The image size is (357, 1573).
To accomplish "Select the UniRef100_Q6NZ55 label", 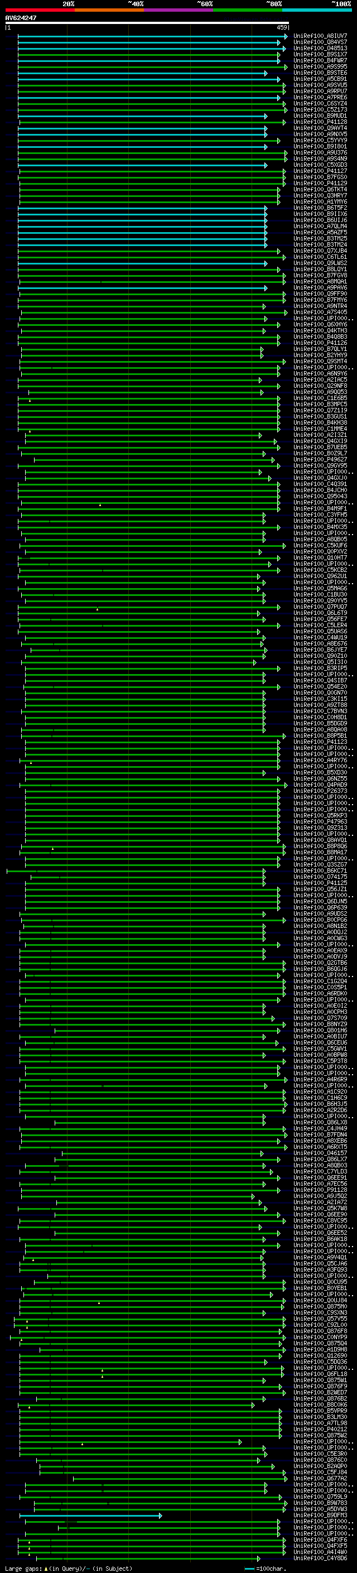I will tap(320, 778).
